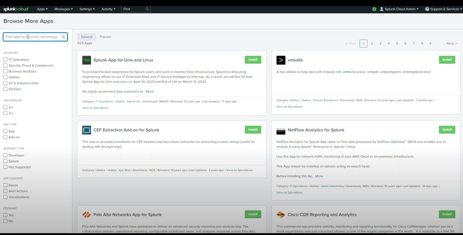Install Splunk App for Unix and Linux

coord(253,60)
